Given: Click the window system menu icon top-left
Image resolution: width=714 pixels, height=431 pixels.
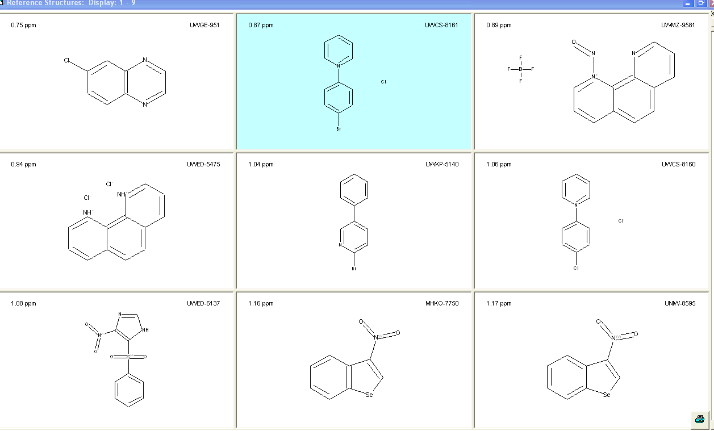Looking at the screenshot, I should 3,3.
